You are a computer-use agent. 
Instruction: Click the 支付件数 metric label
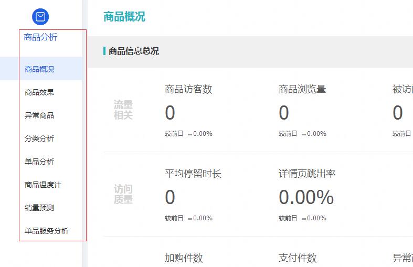[x=298, y=258]
